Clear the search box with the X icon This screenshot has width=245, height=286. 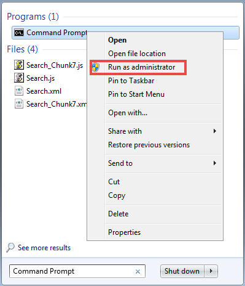[x=138, y=272]
